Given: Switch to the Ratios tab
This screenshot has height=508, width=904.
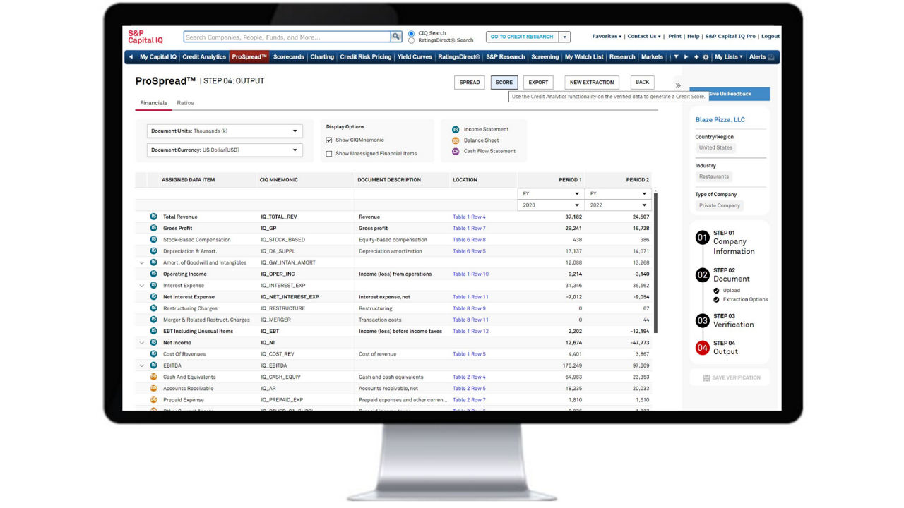Looking at the screenshot, I should (x=185, y=103).
